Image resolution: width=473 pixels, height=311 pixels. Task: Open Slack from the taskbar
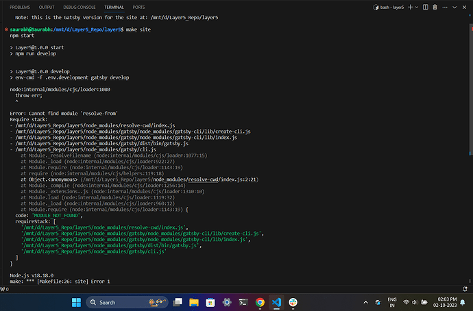coord(293,302)
